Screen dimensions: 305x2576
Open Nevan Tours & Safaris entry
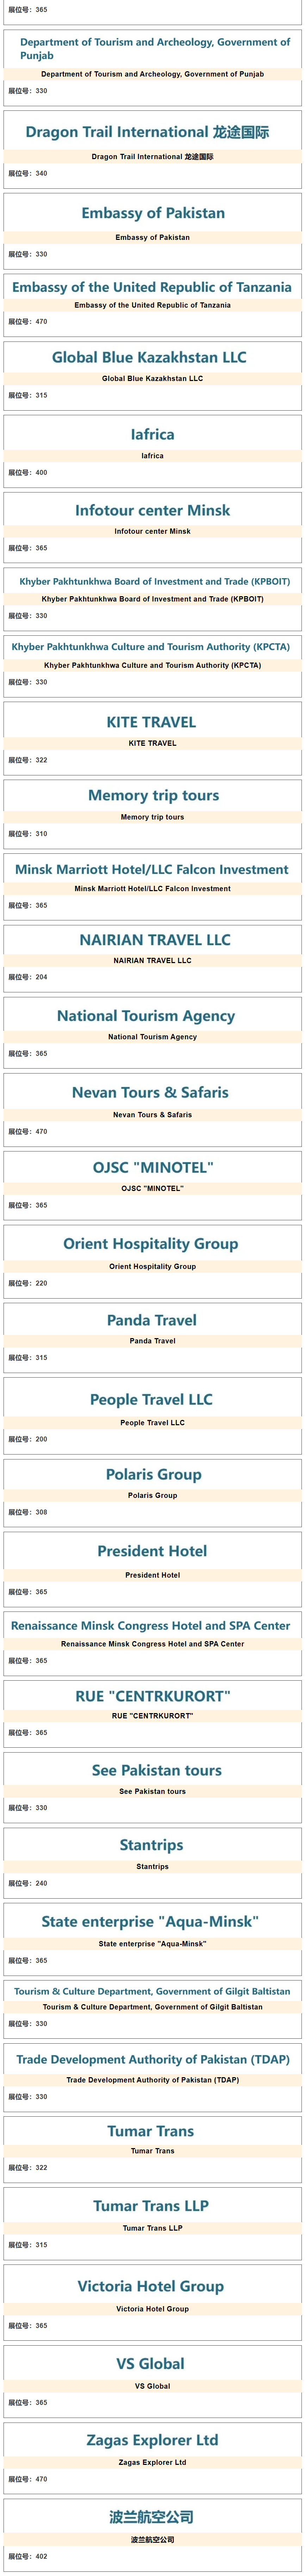(x=150, y=1093)
